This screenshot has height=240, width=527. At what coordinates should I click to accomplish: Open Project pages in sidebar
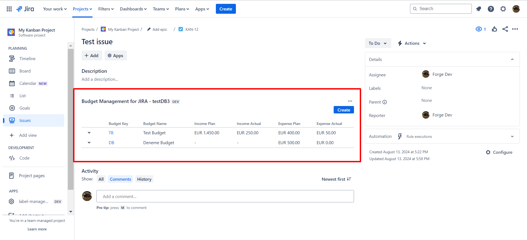tap(34, 176)
